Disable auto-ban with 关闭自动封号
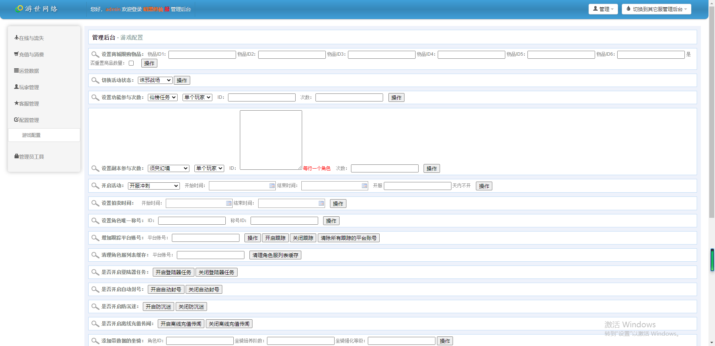This screenshot has width=715, height=346. (x=204, y=290)
